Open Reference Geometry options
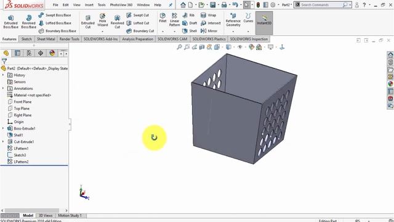This screenshot has height=222, width=394. pyautogui.click(x=233, y=20)
